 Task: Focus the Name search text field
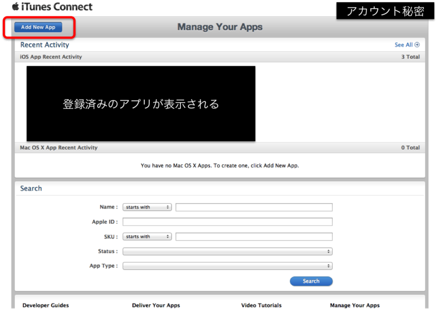(254, 207)
